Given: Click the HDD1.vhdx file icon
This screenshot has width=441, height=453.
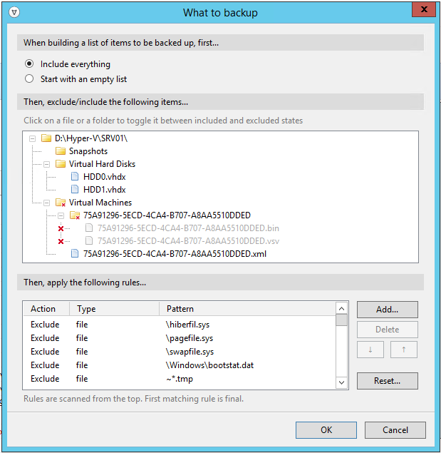Looking at the screenshot, I should (x=76, y=190).
